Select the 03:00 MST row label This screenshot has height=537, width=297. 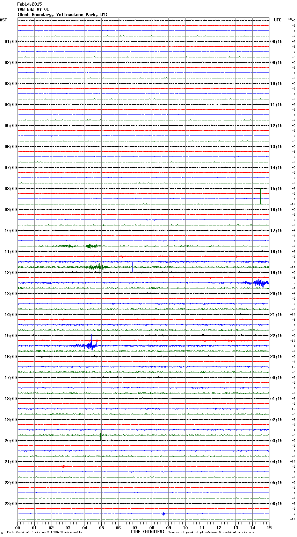tap(10, 84)
